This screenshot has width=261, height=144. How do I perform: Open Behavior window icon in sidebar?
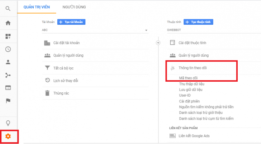[x=8, y=88]
